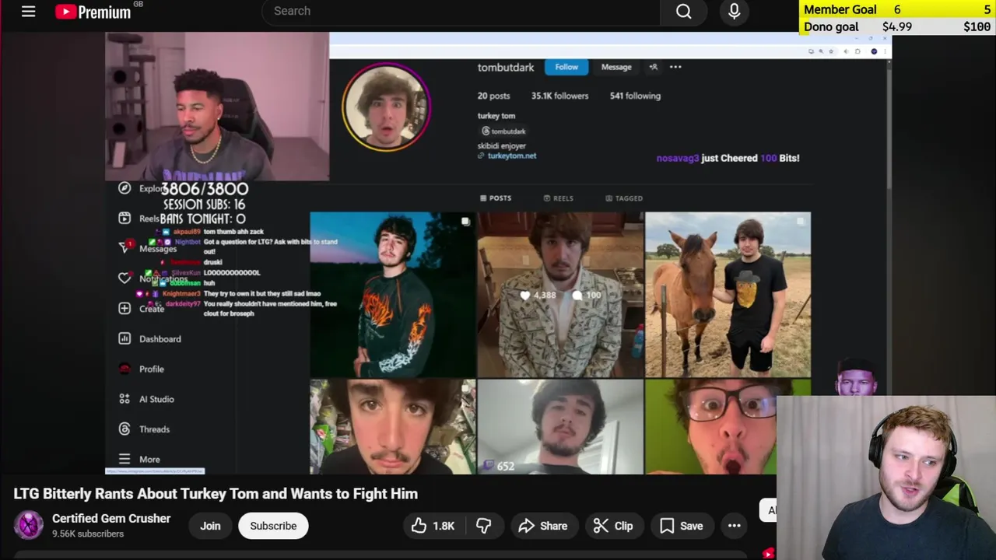This screenshot has width=996, height=560.
Task: Open tombutdark profile picture story
Action: click(x=386, y=106)
